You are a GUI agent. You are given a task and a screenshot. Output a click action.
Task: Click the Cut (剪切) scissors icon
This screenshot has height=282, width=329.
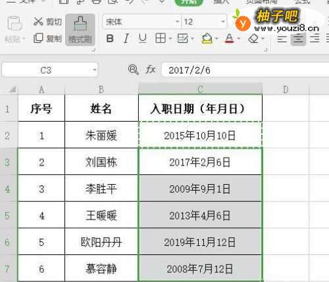[38, 22]
